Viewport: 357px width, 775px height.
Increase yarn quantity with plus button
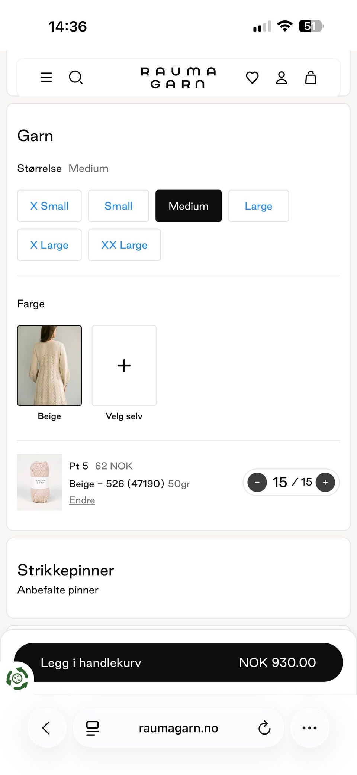click(325, 482)
